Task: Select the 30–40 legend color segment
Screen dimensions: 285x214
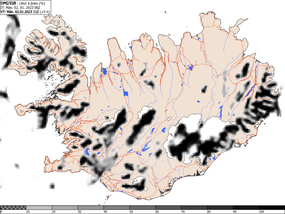Action: (91, 208)
